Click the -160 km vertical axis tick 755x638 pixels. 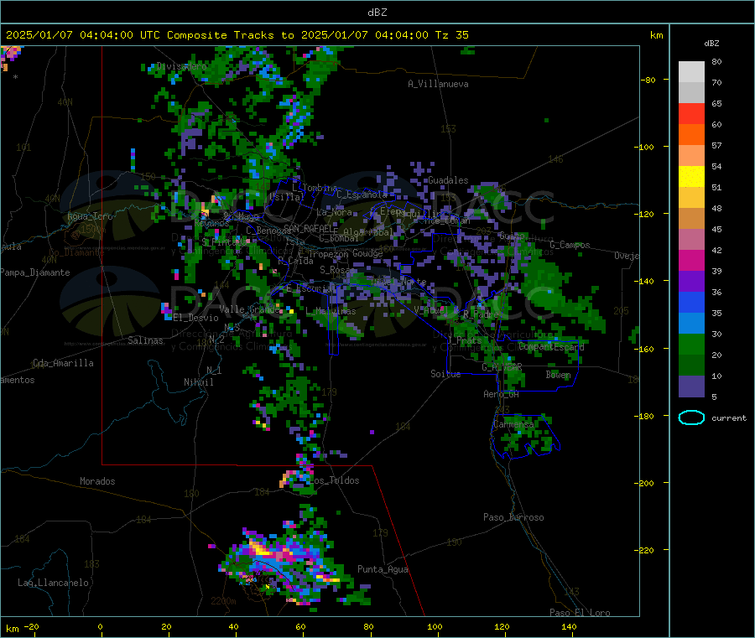point(646,349)
